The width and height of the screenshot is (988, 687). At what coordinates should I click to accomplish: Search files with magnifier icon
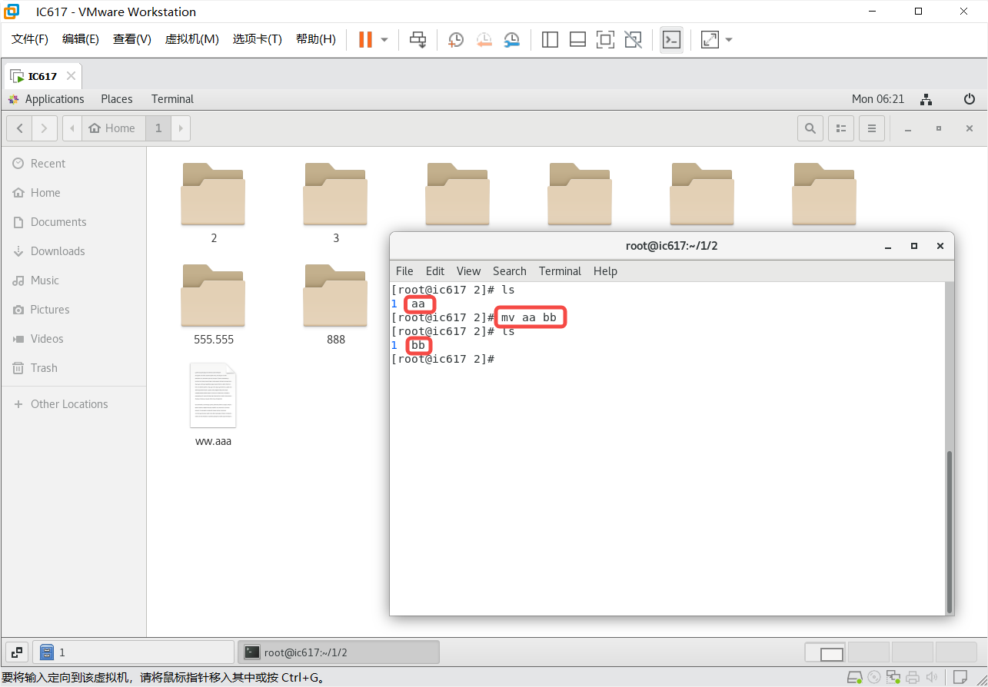click(810, 128)
